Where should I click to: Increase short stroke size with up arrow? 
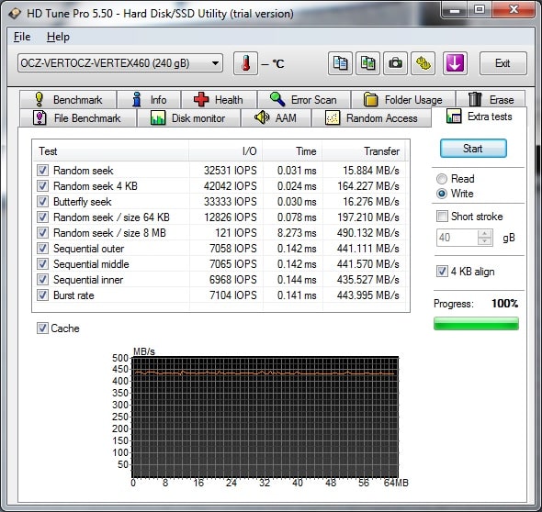pyautogui.click(x=485, y=234)
